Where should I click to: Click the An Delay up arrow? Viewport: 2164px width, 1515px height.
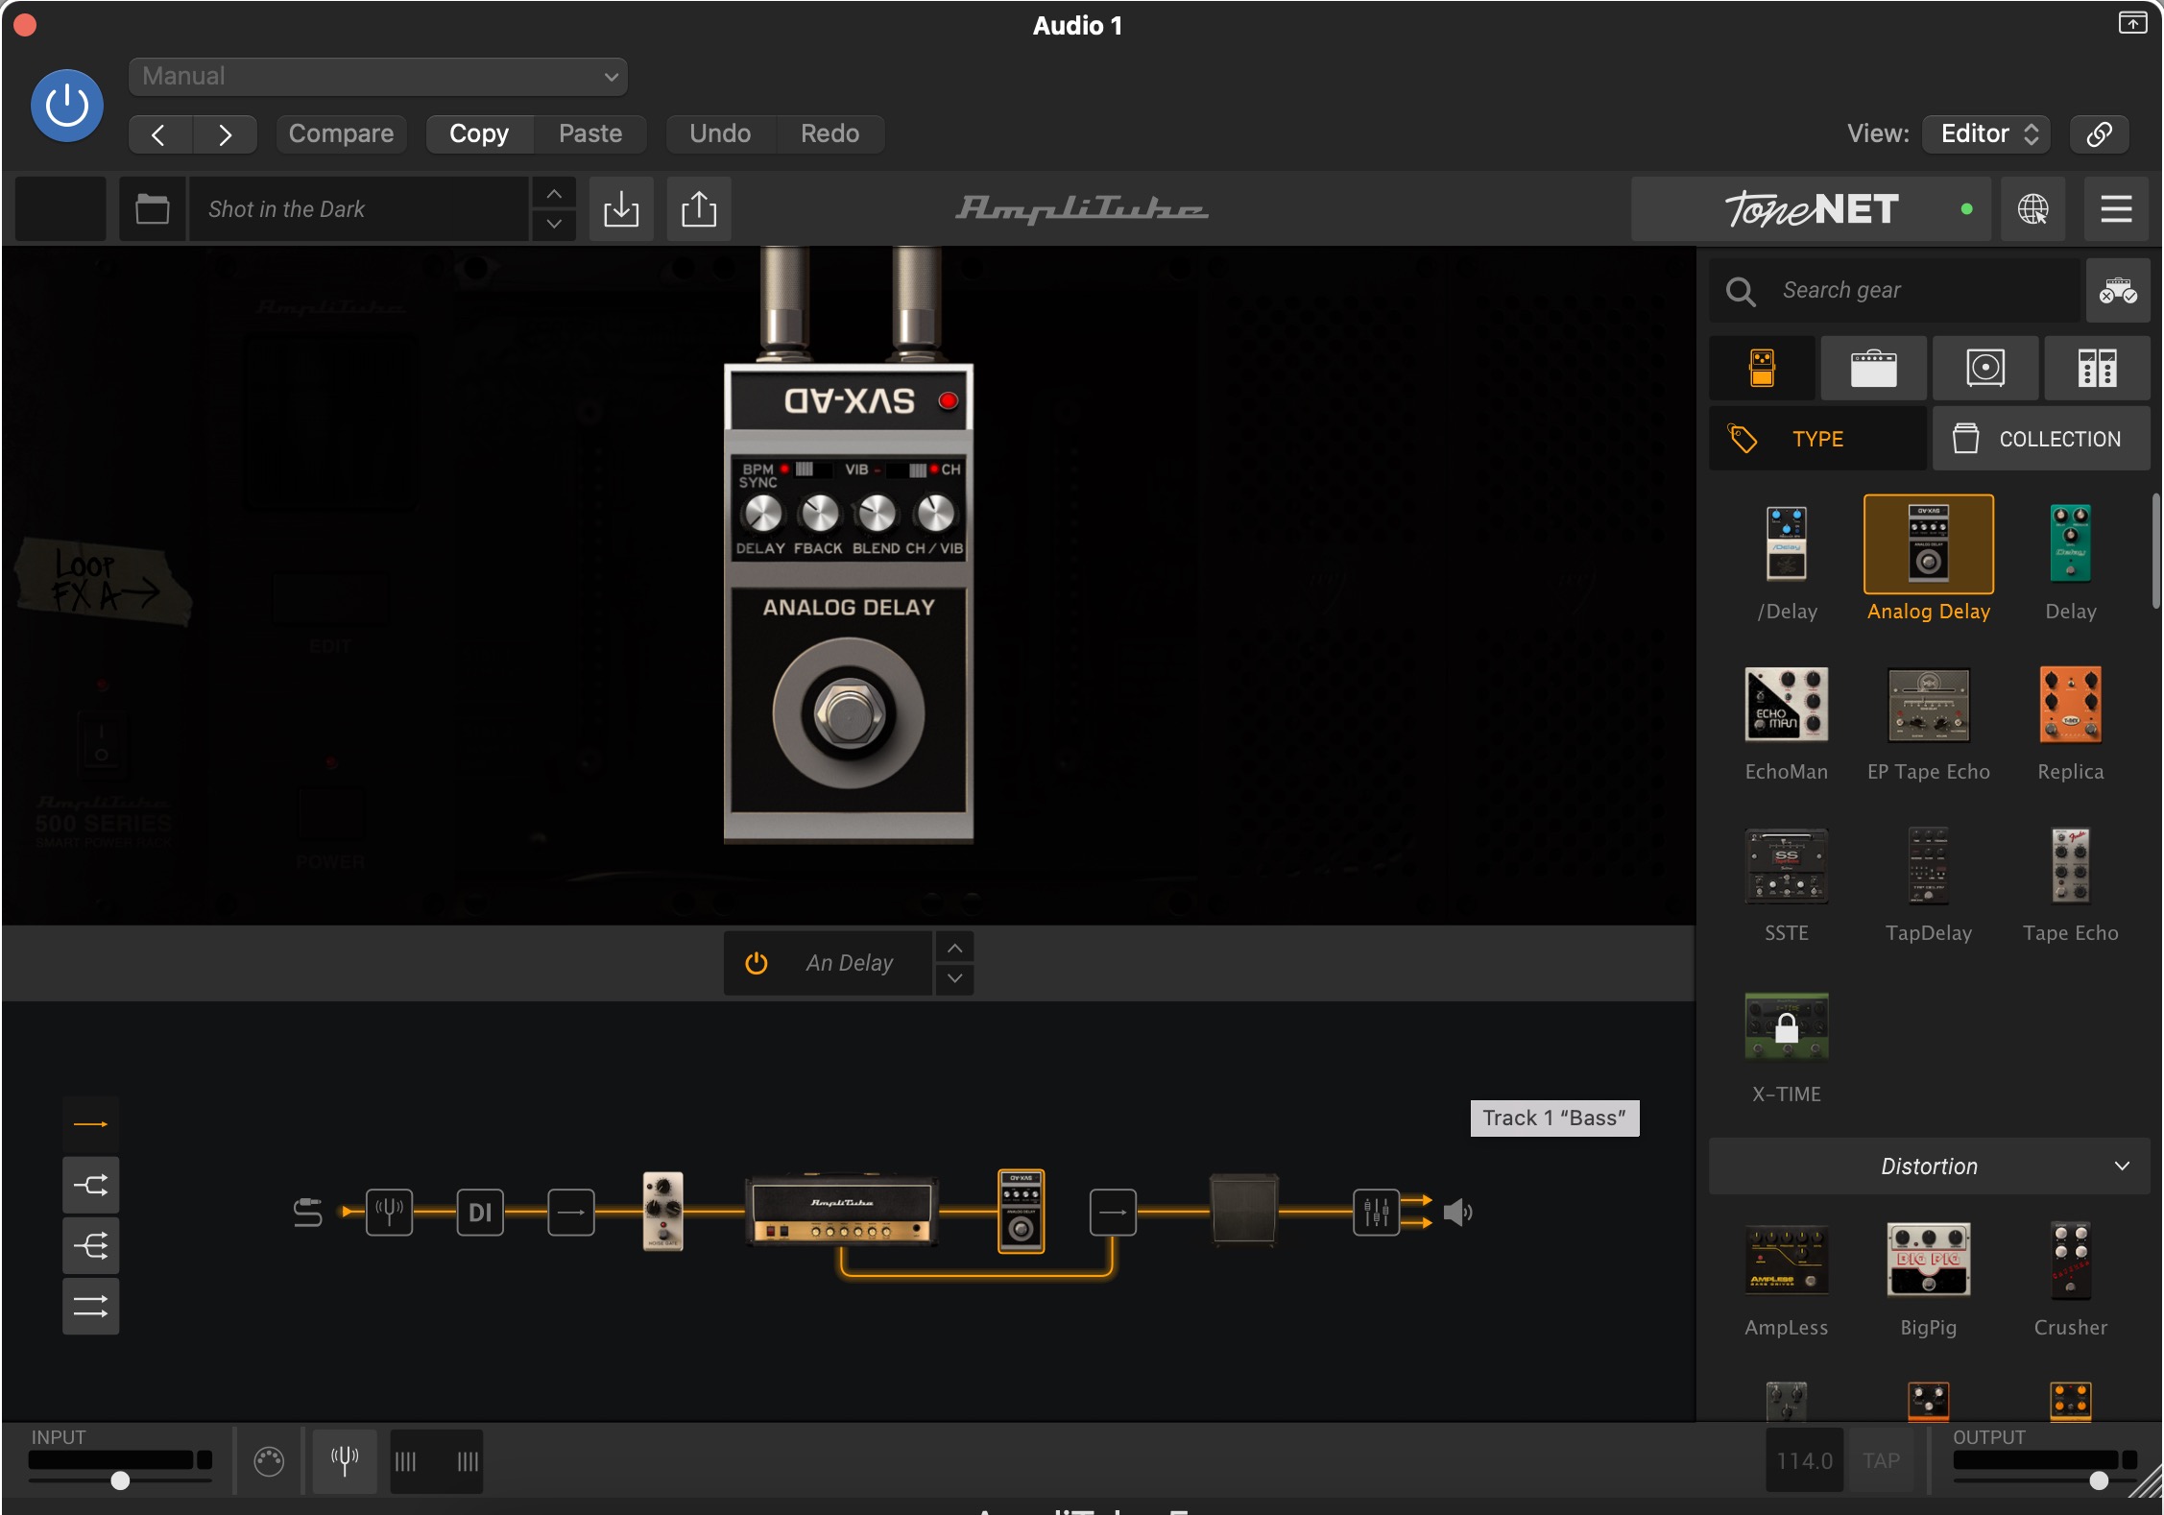954,948
